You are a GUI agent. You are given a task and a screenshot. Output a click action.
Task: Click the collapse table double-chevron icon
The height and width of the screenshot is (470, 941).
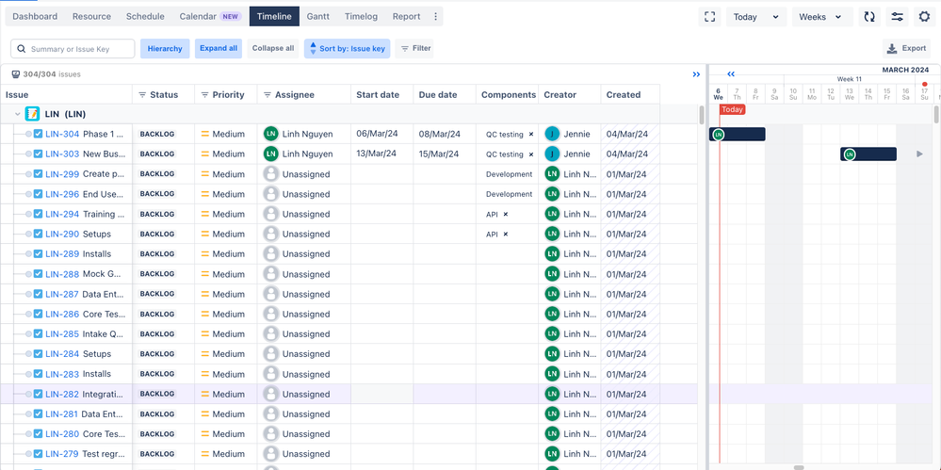point(696,74)
